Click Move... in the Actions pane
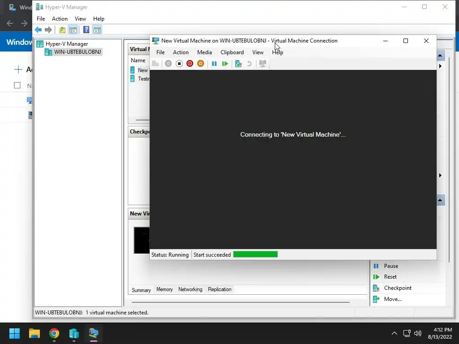Viewport: 459px width, 344px height. [x=393, y=299]
